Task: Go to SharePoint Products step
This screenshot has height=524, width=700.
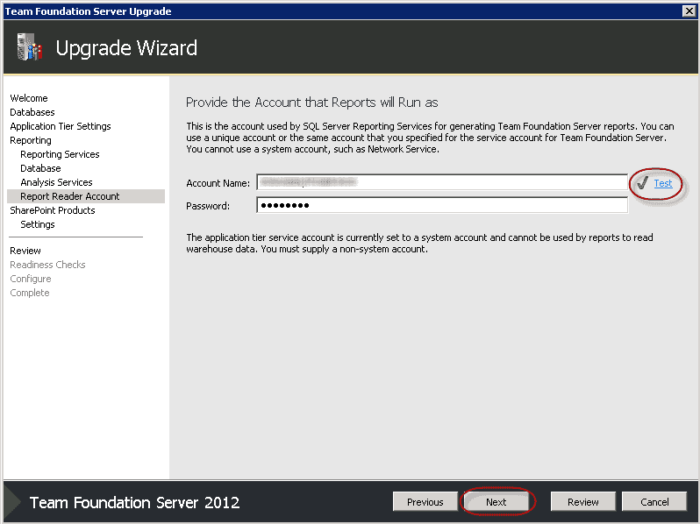Action: (x=53, y=210)
